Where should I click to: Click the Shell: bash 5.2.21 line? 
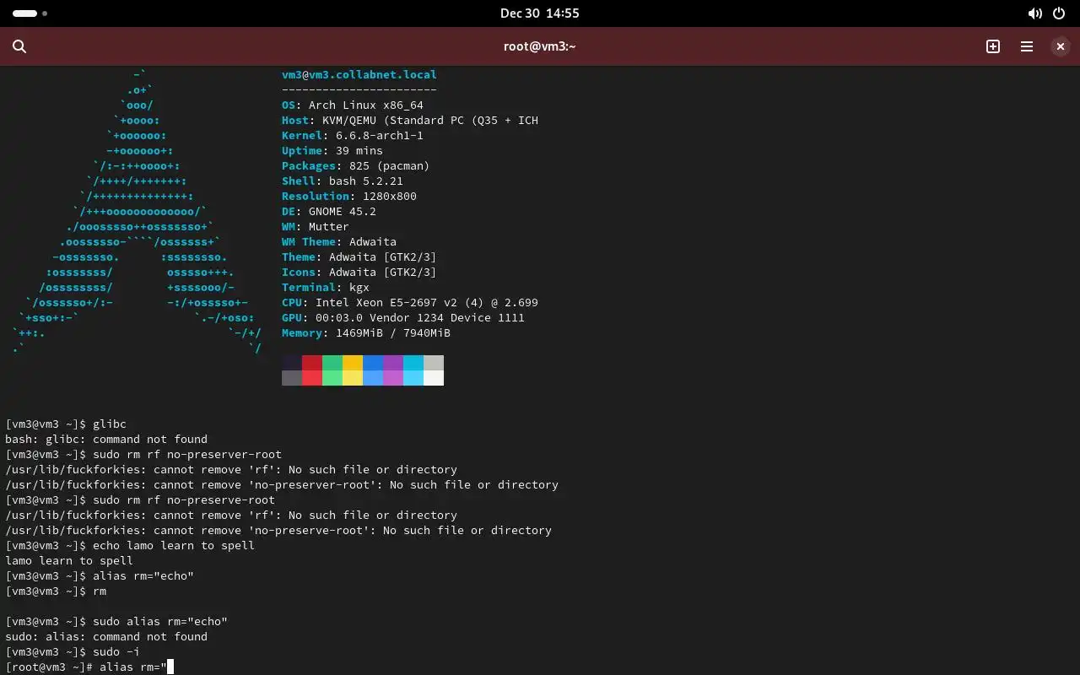pos(343,181)
